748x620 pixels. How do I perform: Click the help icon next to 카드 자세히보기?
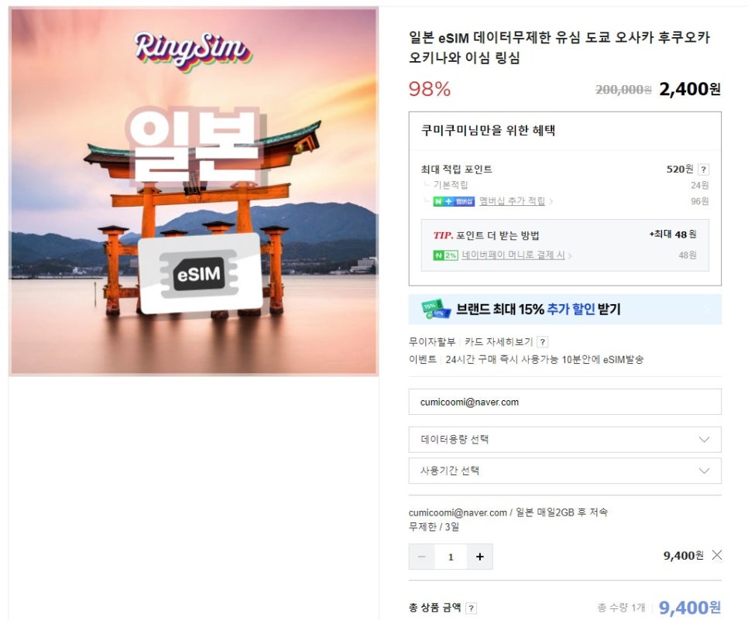tap(542, 342)
